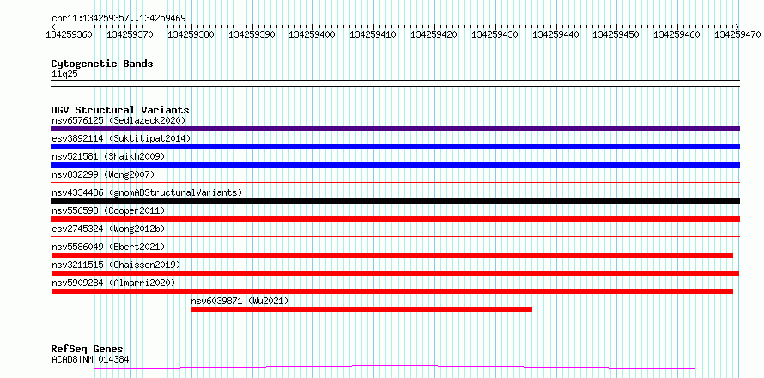Click the nsv832299 (Wong2007) label
Image resolution: width=764 pixels, height=378 pixels.
point(103,174)
